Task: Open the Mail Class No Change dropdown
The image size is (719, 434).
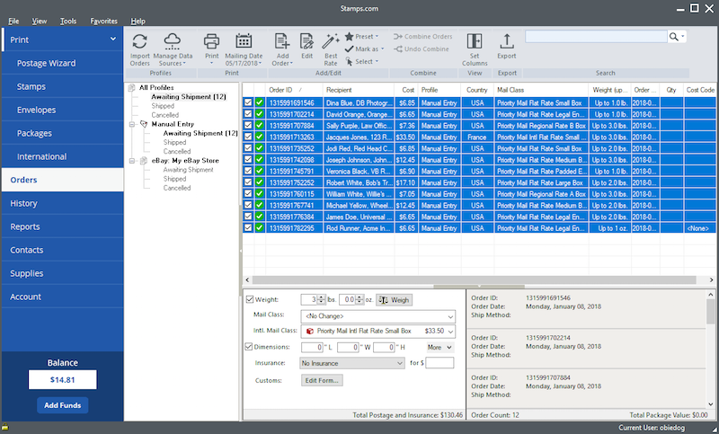Action: 377,316
